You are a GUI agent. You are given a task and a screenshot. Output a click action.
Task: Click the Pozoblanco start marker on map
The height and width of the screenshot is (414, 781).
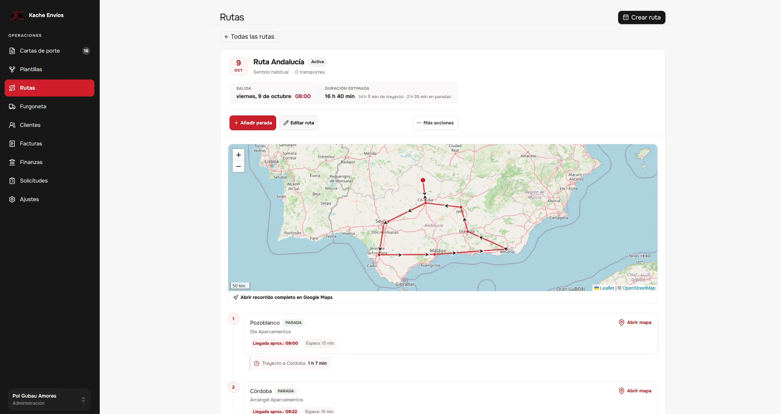coord(423,180)
